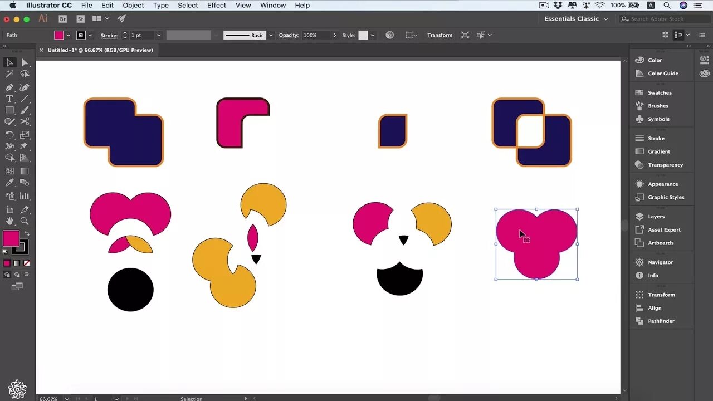
Task: Open the Select menu
Action: tap(188, 5)
